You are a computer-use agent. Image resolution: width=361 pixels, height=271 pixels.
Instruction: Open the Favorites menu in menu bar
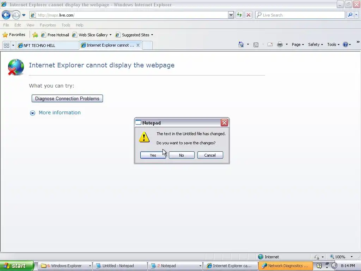(x=48, y=25)
